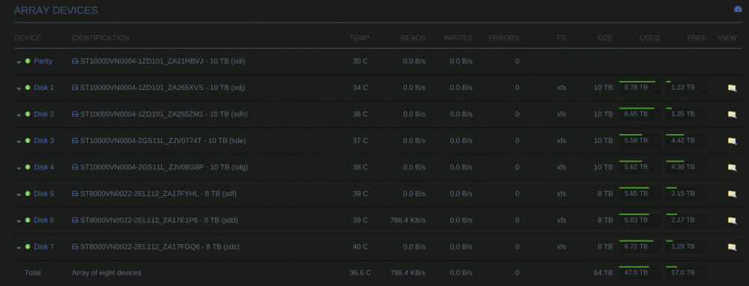Click the drive icon beside ZA17FGQ6 identification
The width and height of the screenshot is (749, 286).
(x=75, y=246)
